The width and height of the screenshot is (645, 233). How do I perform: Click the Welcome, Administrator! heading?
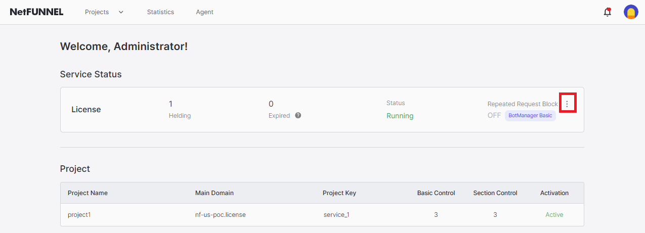tap(124, 46)
